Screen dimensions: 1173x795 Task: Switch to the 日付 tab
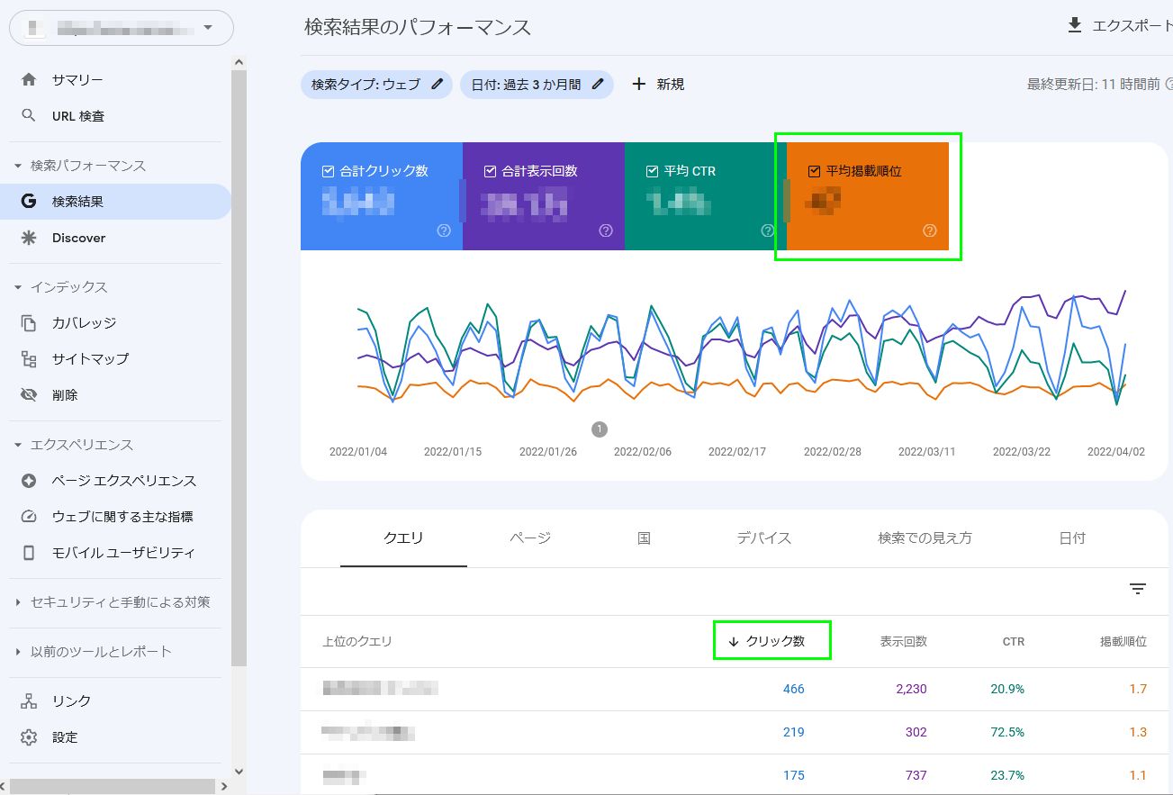click(x=1071, y=538)
